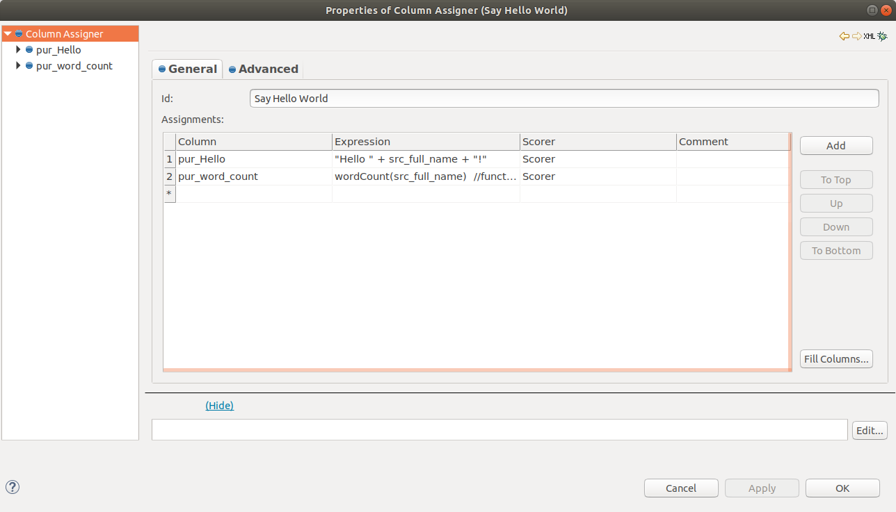
Task: Switch to the Advanced tab
Action: click(268, 69)
